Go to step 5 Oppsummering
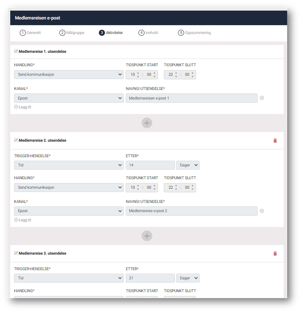 click(194, 32)
